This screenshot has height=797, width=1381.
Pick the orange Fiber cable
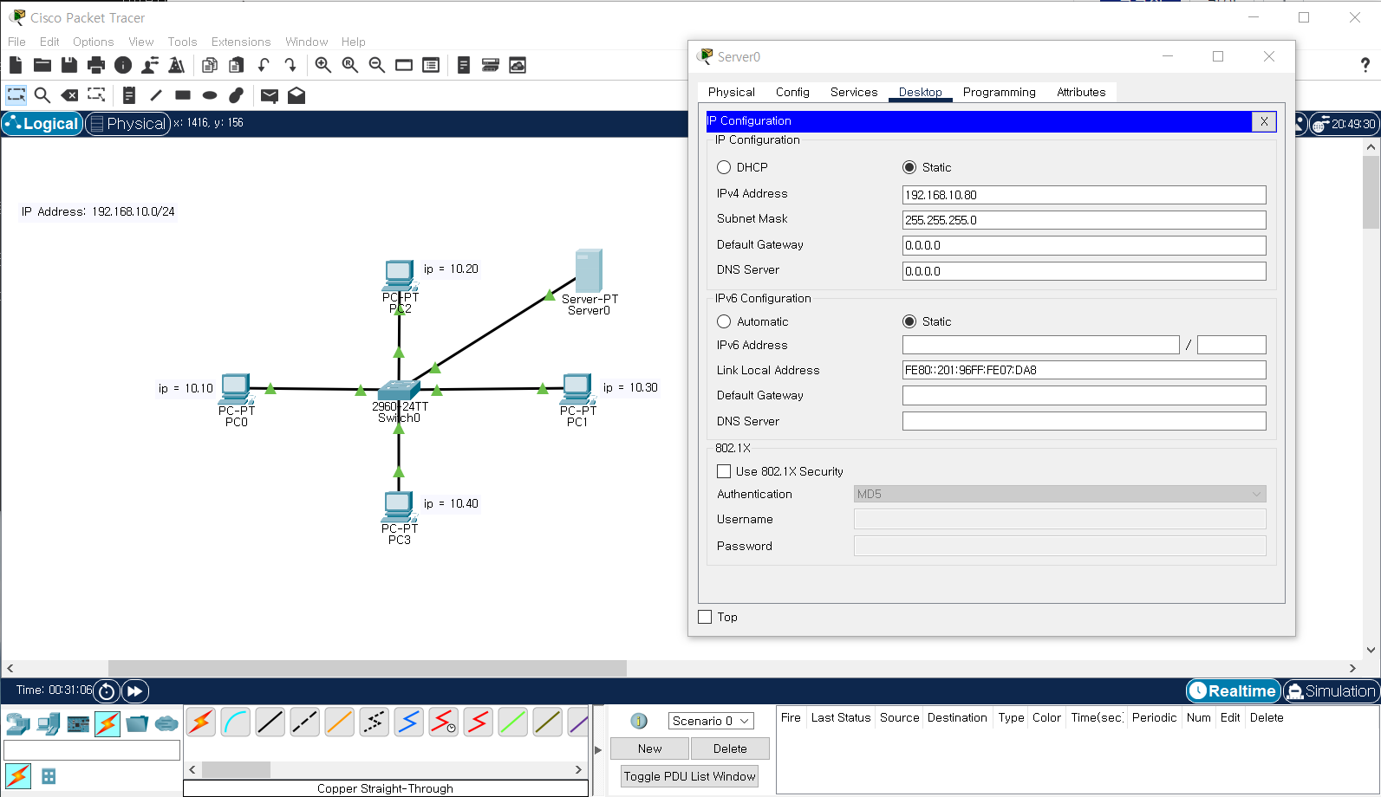pos(340,722)
